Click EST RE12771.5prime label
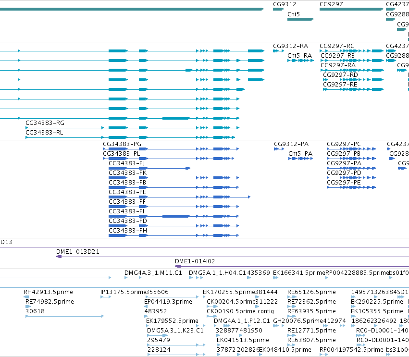Image resolution: width=409 pixels, height=357 pixels. [311, 331]
